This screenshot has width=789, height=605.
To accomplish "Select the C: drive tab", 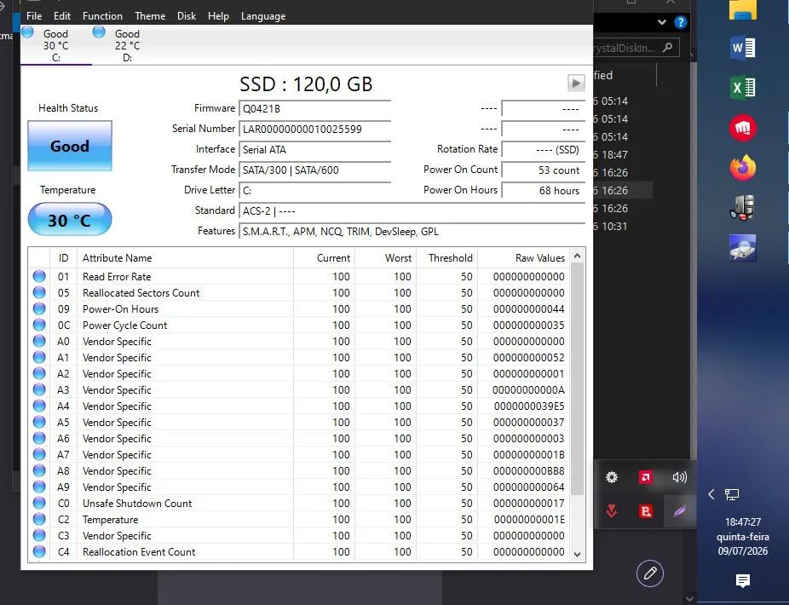I will click(56, 45).
